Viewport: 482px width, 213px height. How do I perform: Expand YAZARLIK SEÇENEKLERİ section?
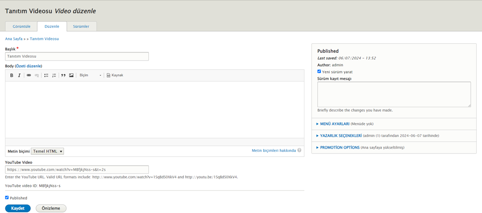(341, 136)
